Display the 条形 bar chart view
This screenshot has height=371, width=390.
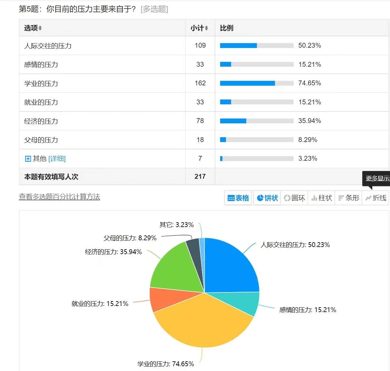click(x=349, y=198)
